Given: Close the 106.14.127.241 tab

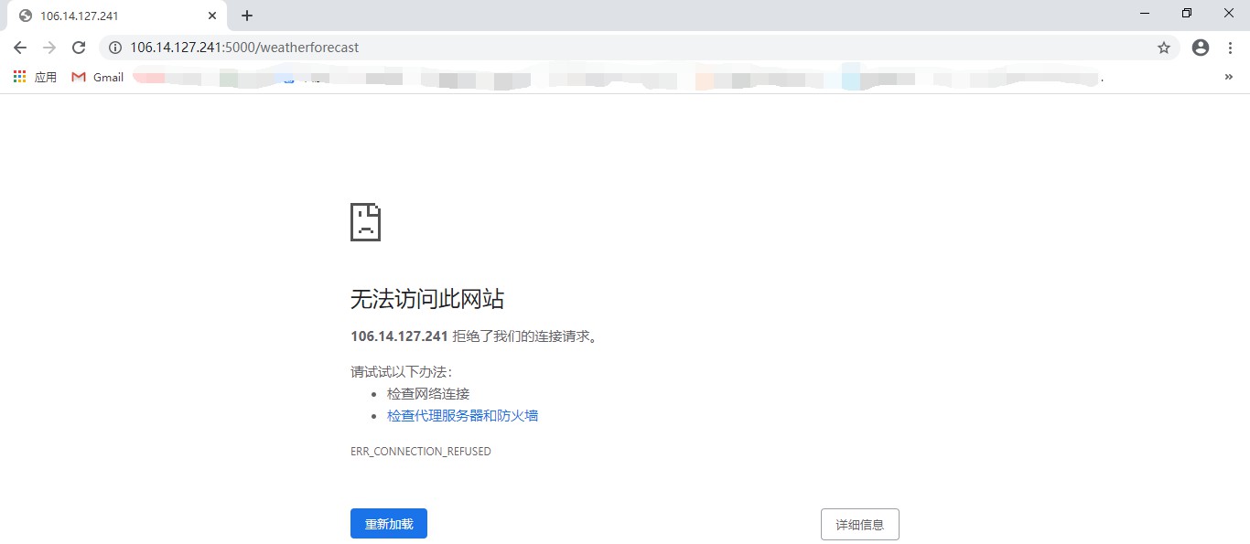Looking at the screenshot, I should (x=212, y=16).
